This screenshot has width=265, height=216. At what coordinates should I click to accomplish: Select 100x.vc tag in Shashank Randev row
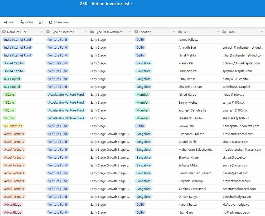point(9,118)
